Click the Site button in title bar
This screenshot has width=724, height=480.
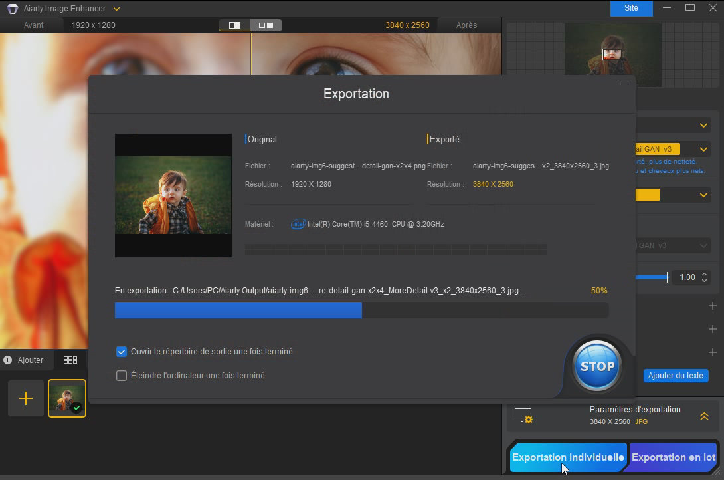pyautogui.click(x=631, y=8)
